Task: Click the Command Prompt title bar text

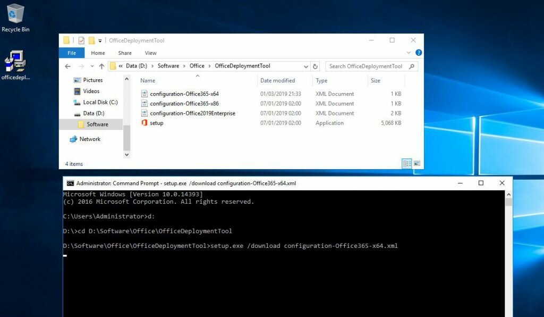Action: pos(186,183)
